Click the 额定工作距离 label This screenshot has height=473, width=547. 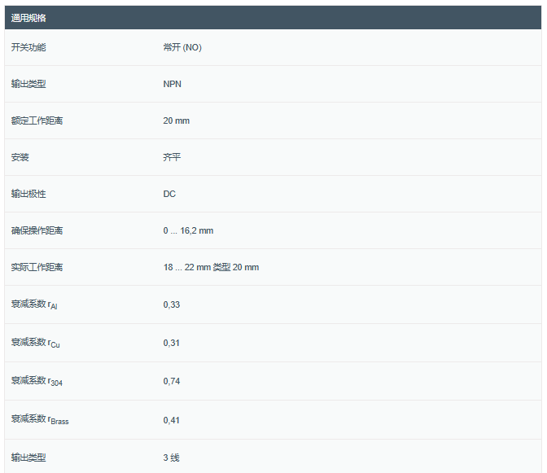pos(37,120)
